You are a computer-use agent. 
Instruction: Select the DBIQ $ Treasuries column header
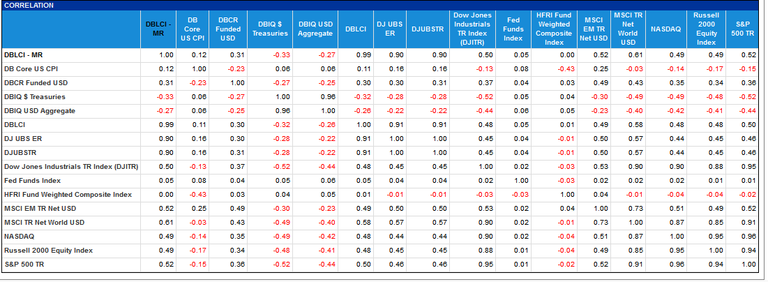270,29
